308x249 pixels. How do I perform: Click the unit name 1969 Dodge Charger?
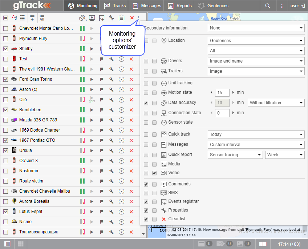[40, 130]
